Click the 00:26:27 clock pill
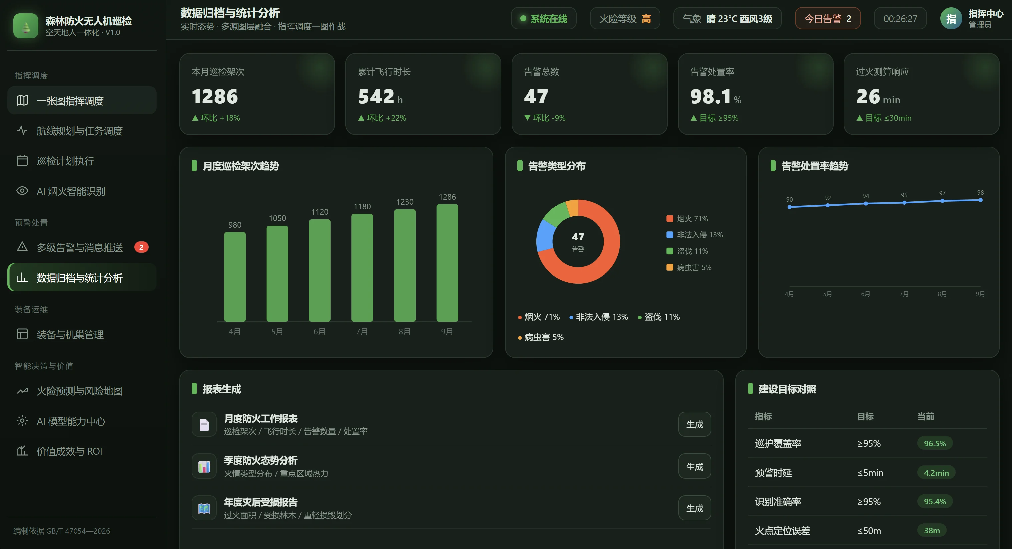This screenshot has height=549, width=1012. click(900, 18)
